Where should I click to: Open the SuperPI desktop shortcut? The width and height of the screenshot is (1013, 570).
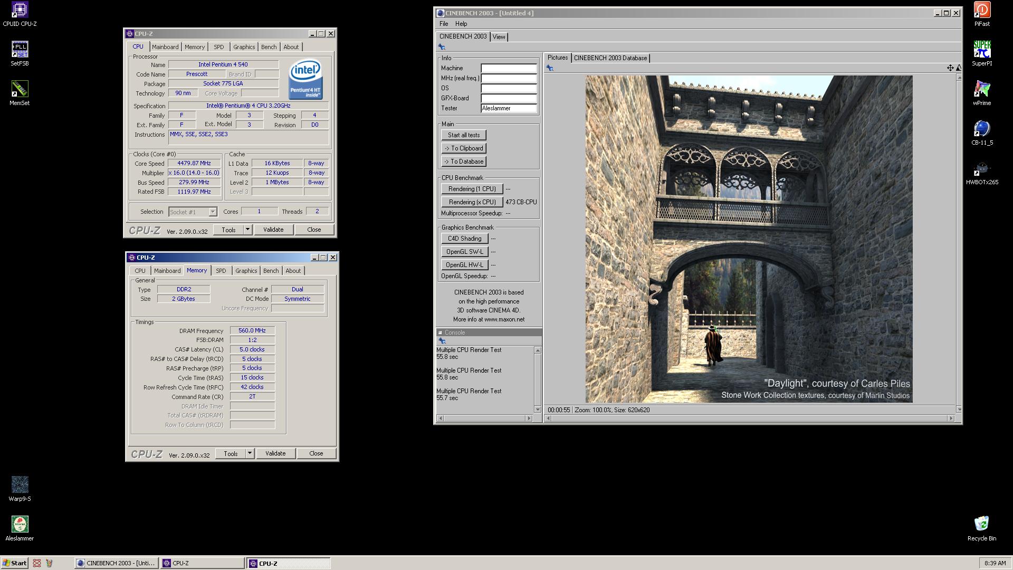981,54
